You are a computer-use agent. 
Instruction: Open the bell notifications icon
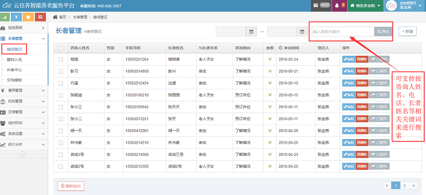click(337, 5)
